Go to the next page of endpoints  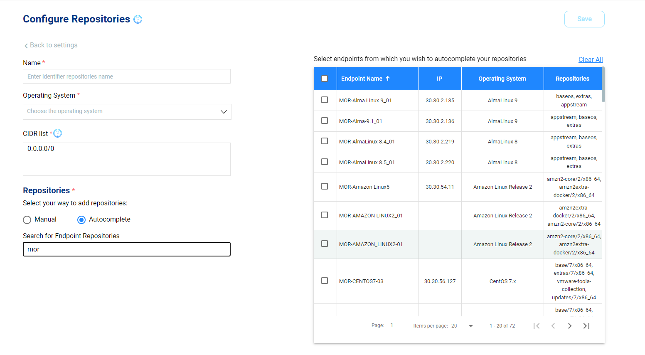pyautogui.click(x=570, y=326)
